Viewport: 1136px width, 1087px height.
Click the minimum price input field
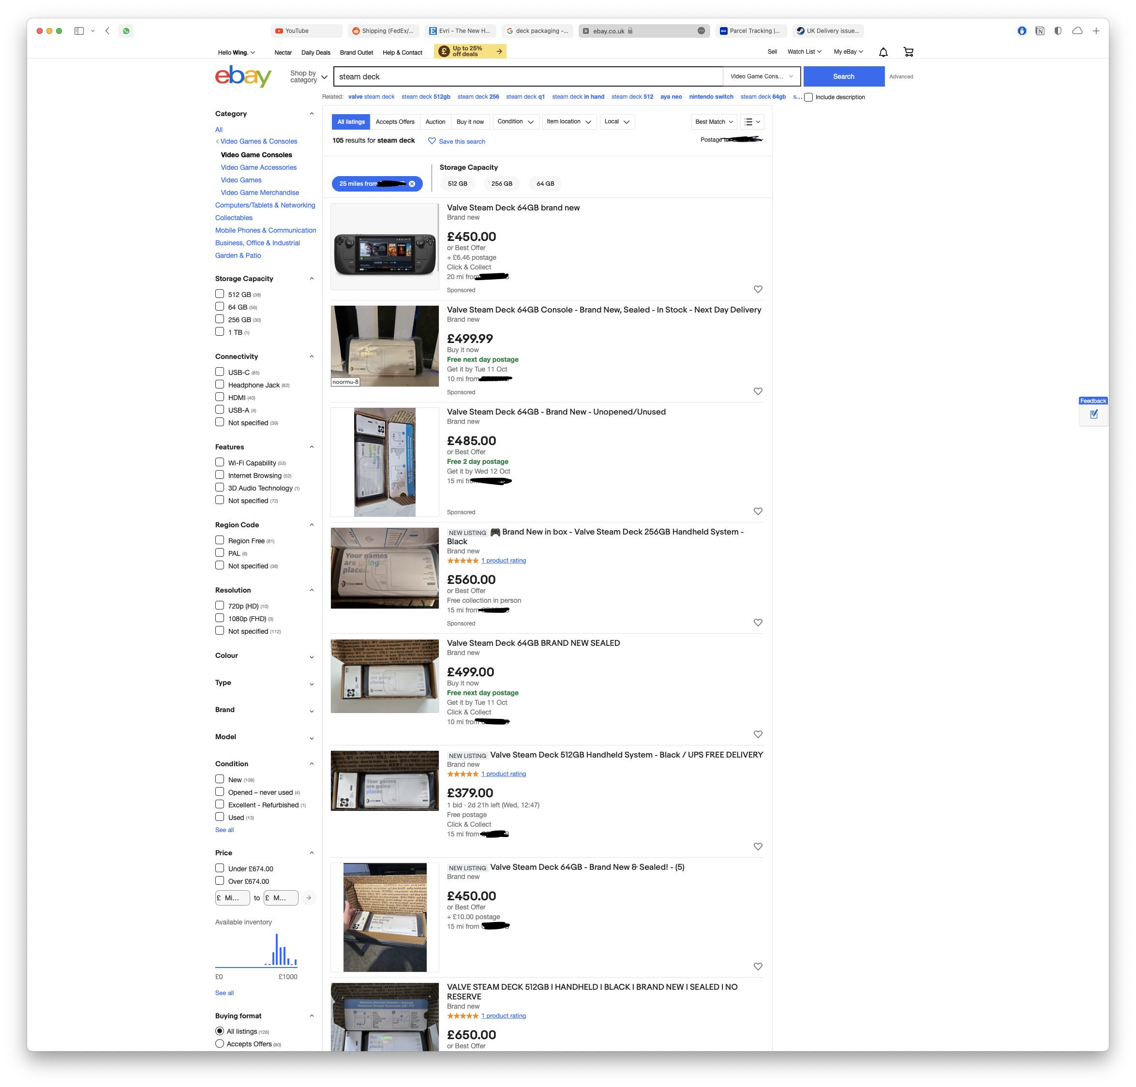tap(232, 897)
